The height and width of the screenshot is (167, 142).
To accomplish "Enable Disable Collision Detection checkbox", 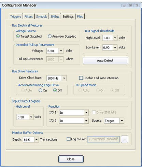I will point(81,78).
